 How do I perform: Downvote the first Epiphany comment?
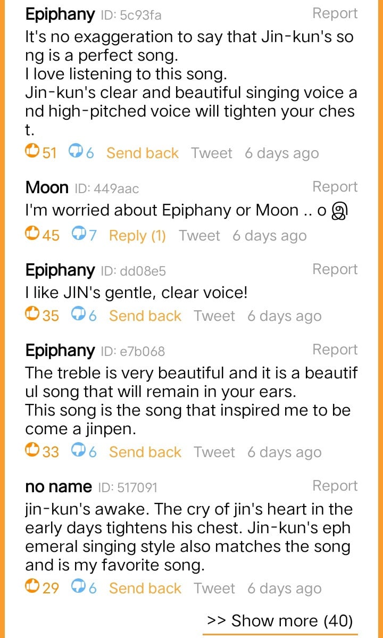(81, 153)
